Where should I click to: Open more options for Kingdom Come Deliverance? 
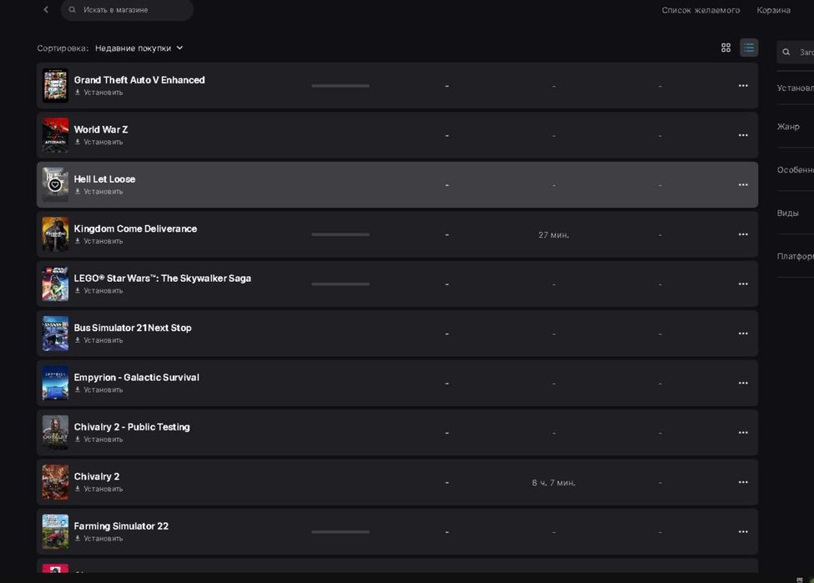tap(743, 234)
